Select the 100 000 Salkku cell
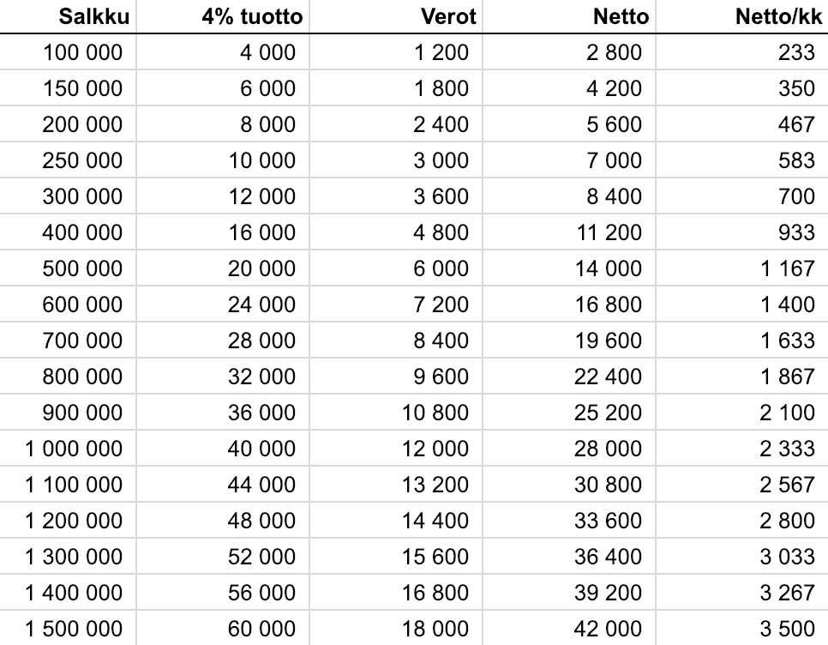Viewport: 828px width, 645px height. tap(83, 53)
